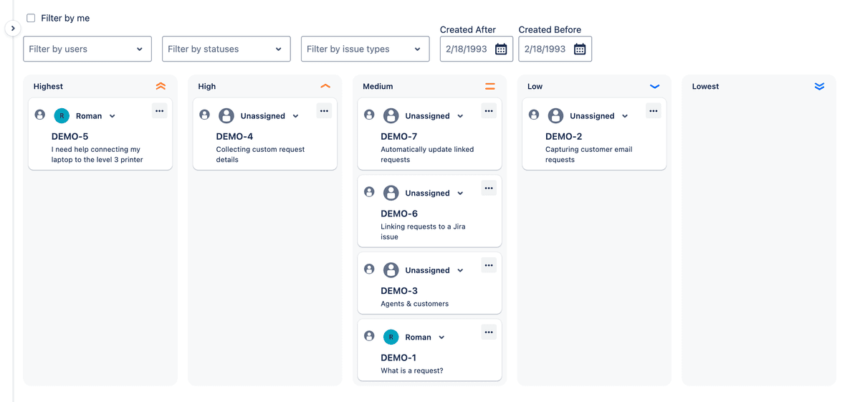Open the more options menu on DEMO-2

654,110
